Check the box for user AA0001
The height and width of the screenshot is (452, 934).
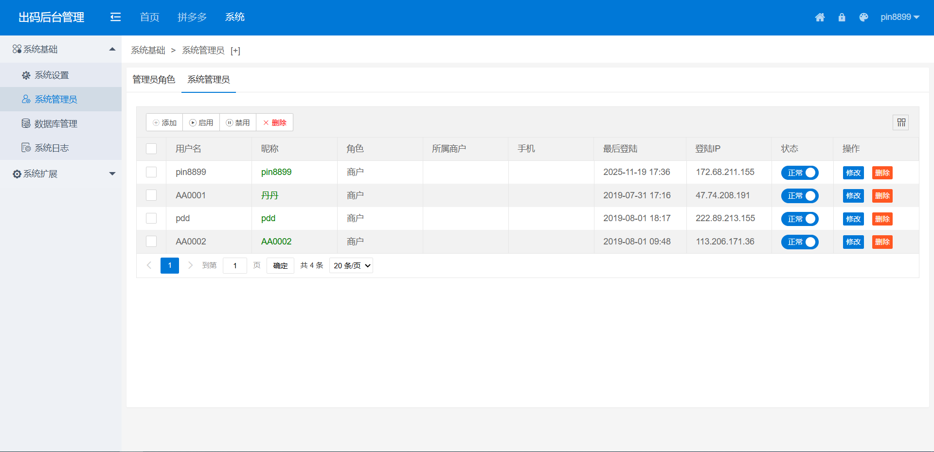(151, 195)
